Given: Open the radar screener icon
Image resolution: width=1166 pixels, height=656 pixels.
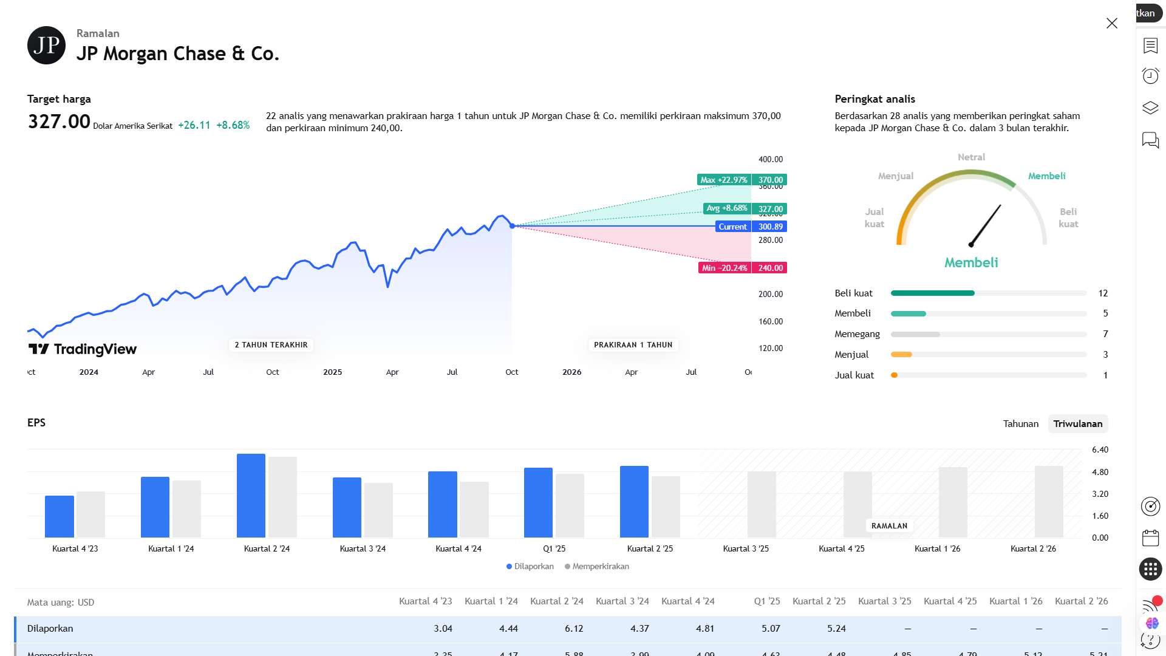Looking at the screenshot, I should pos(1150,506).
